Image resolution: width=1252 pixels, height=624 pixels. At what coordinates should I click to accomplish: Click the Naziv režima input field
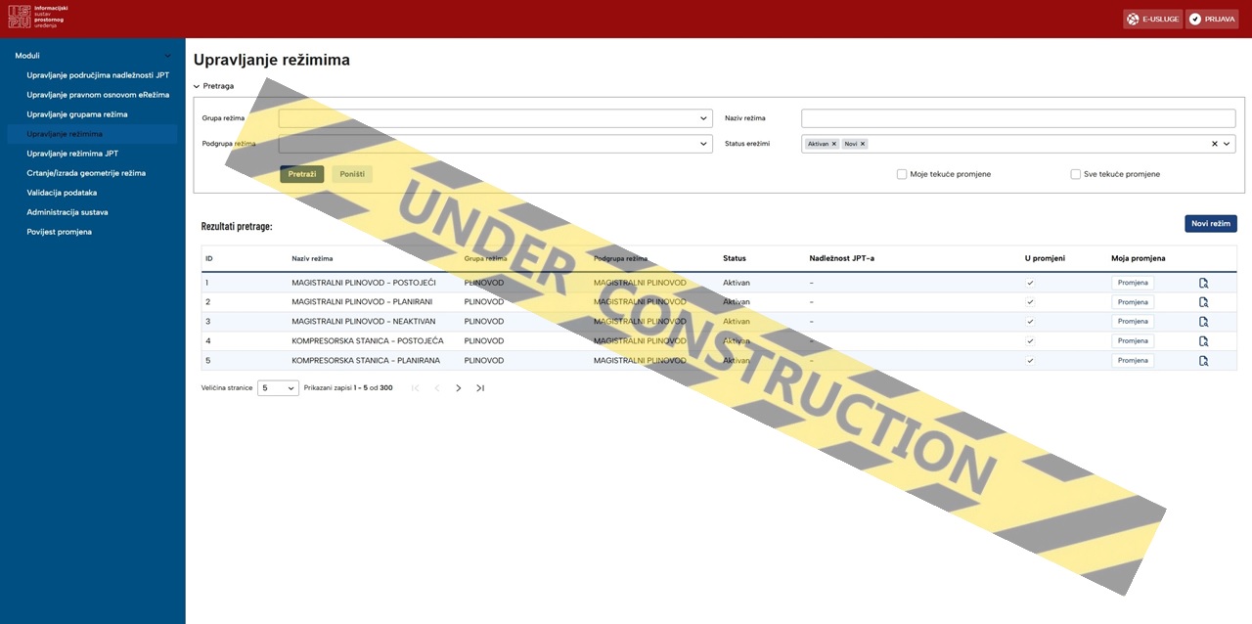[1017, 118]
